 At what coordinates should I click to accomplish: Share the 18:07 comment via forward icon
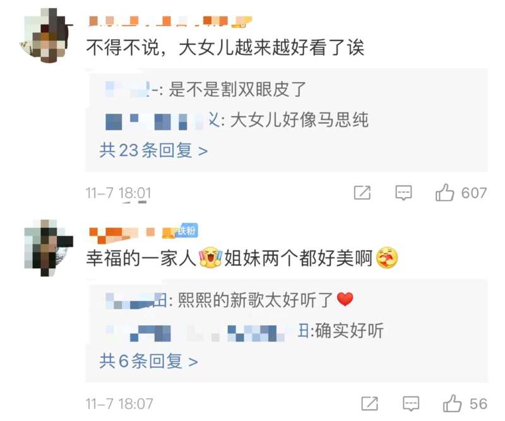[x=369, y=403]
